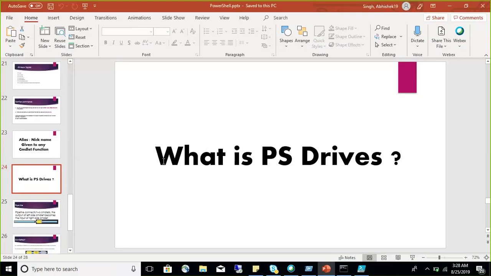Zoom in with the plus button
The width and height of the screenshot is (491, 276).
(x=465, y=258)
